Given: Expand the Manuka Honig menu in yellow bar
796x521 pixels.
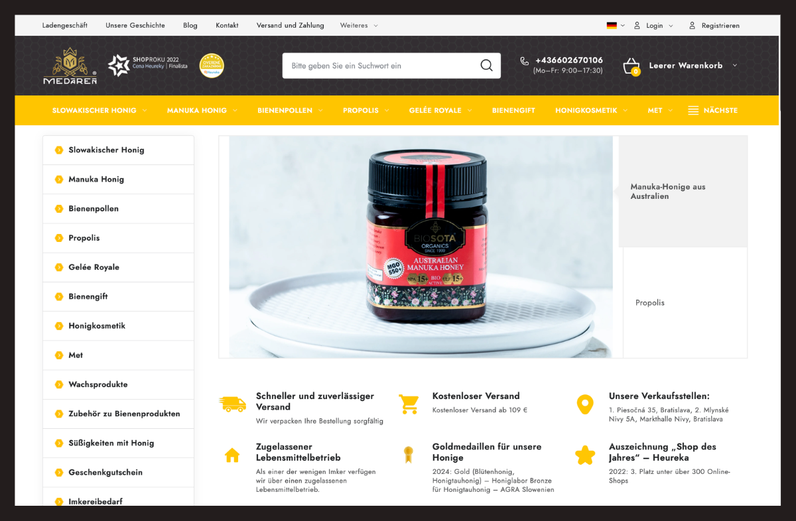Looking at the screenshot, I should click(202, 111).
